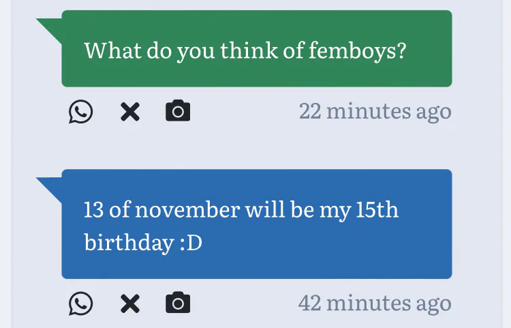This screenshot has width=511, height=328.
Task: Open the "22 minutes ago" timestamp link
Action: click(x=375, y=111)
